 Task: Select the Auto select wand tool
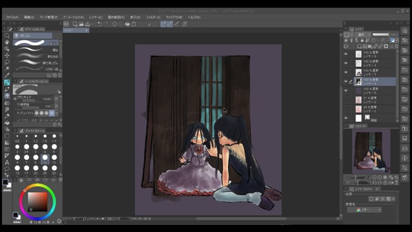tap(7, 69)
